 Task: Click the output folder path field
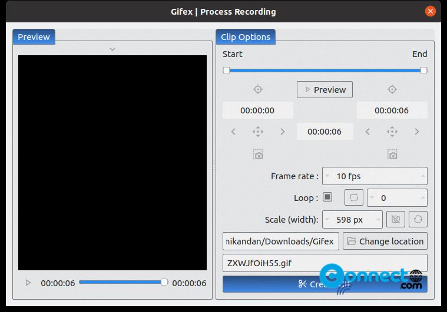click(x=281, y=241)
